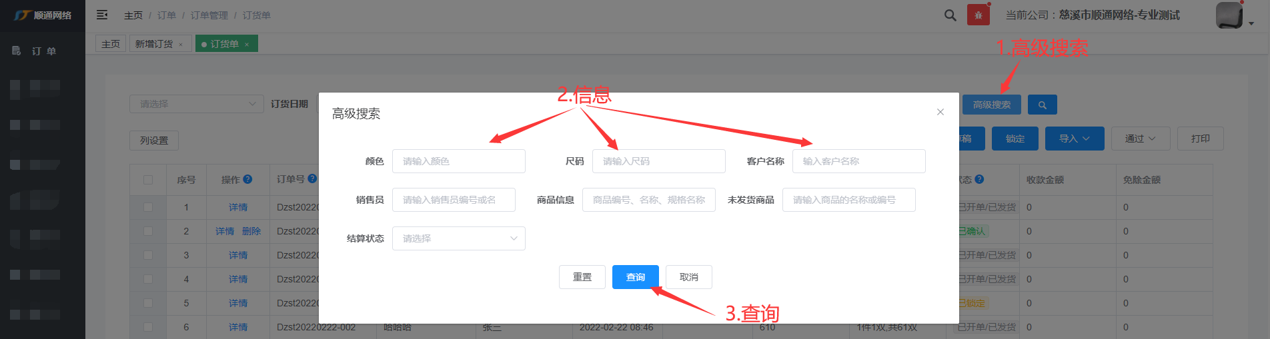Click the red bug report icon
The width and height of the screenshot is (1270, 339).
tap(978, 15)
